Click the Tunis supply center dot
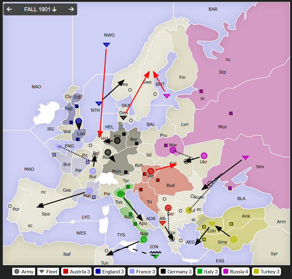This screenshot has width=292, height=279. 106,251
